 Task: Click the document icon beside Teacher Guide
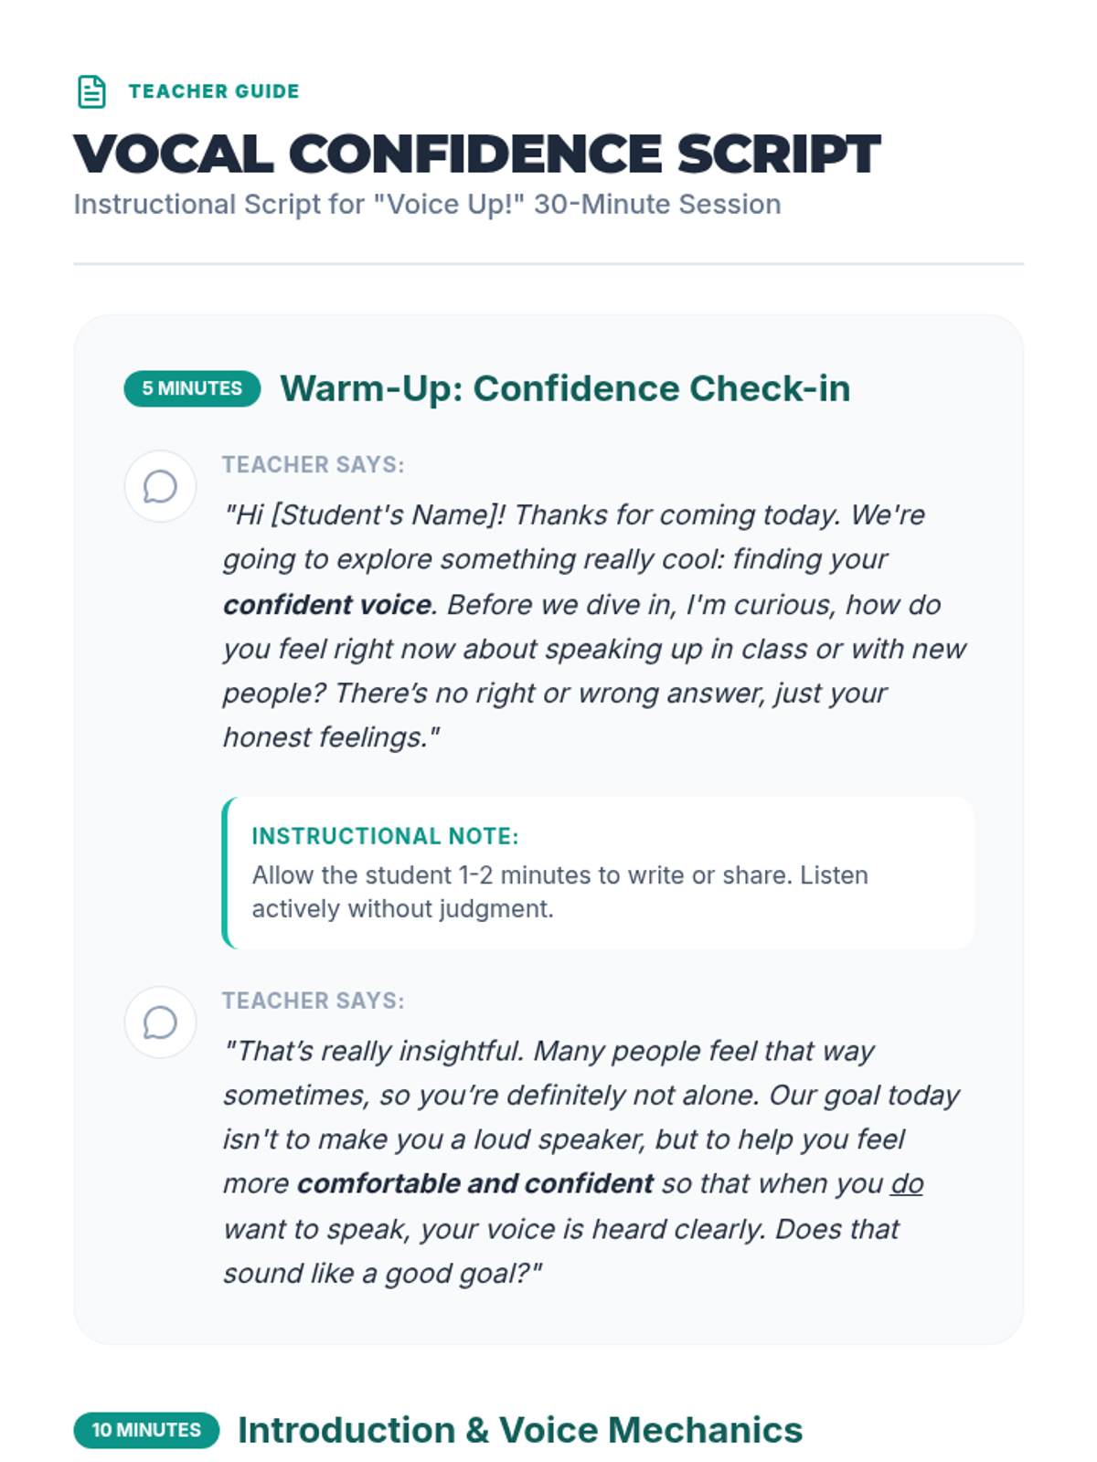[x=91, y=91]
